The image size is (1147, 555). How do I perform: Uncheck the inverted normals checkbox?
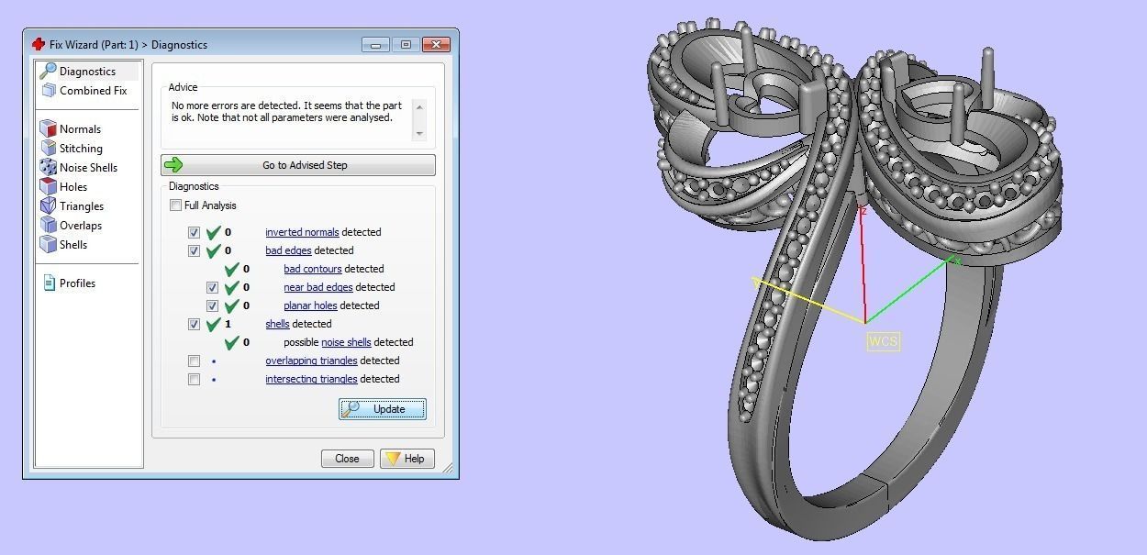[194, 232]
